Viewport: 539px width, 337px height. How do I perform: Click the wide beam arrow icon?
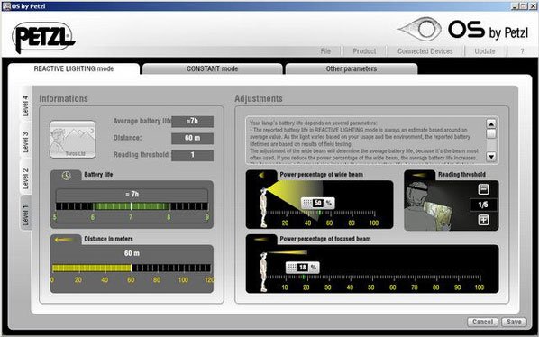coord(261,175)
